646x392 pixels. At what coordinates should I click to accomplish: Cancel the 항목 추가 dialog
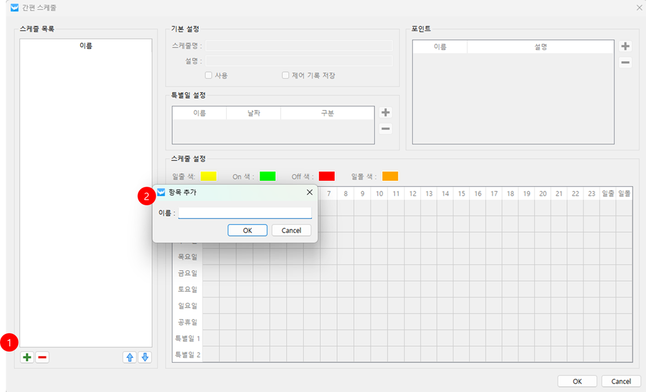coord(291,230)
